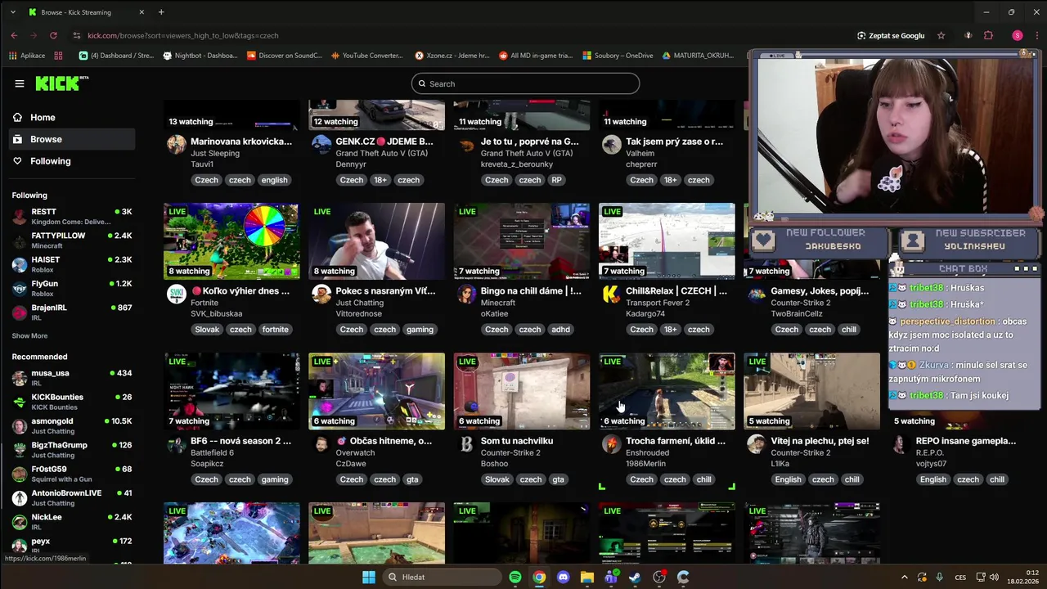Click the address bar URL
The image size is (1047, 589).
[x=183, y=35]
